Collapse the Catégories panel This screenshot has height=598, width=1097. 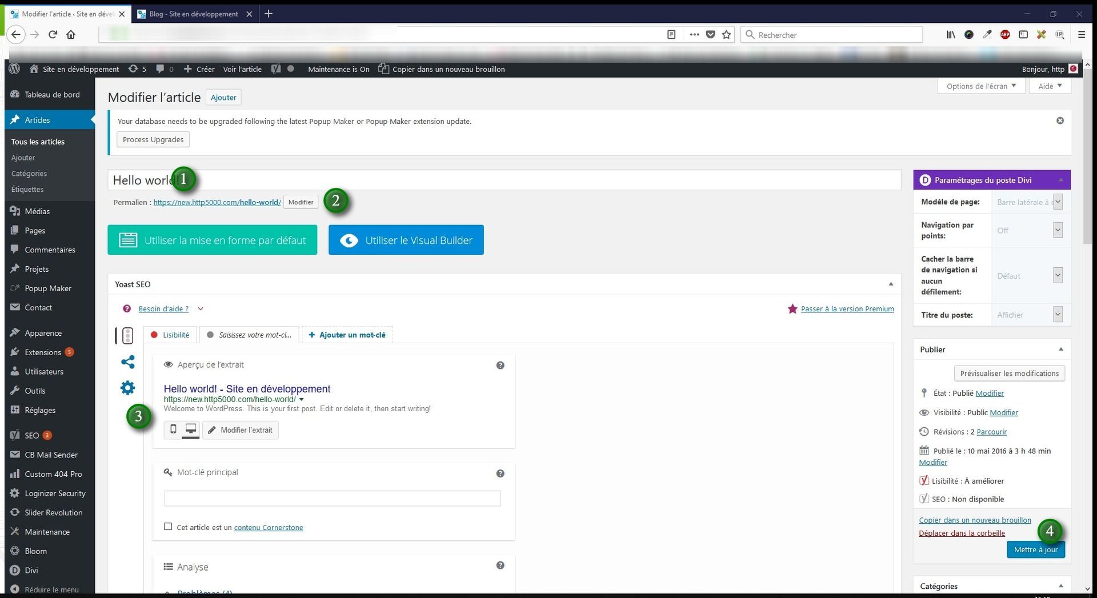(x=1060, y=585)
